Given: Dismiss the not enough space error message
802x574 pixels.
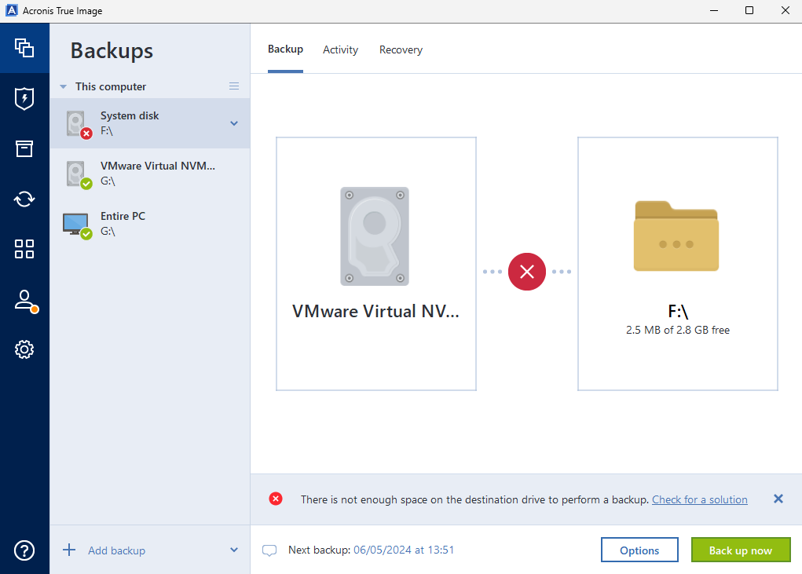Looking at the screenshot, I should (778, 499).
